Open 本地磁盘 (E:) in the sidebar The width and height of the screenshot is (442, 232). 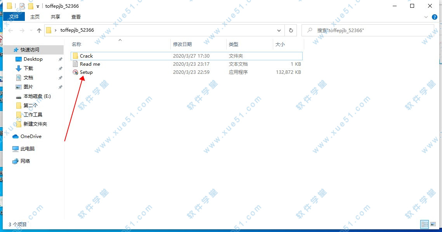(x=37, y=96)
